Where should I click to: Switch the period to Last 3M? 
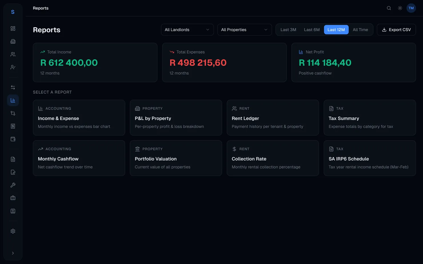[x=288, y=30]
